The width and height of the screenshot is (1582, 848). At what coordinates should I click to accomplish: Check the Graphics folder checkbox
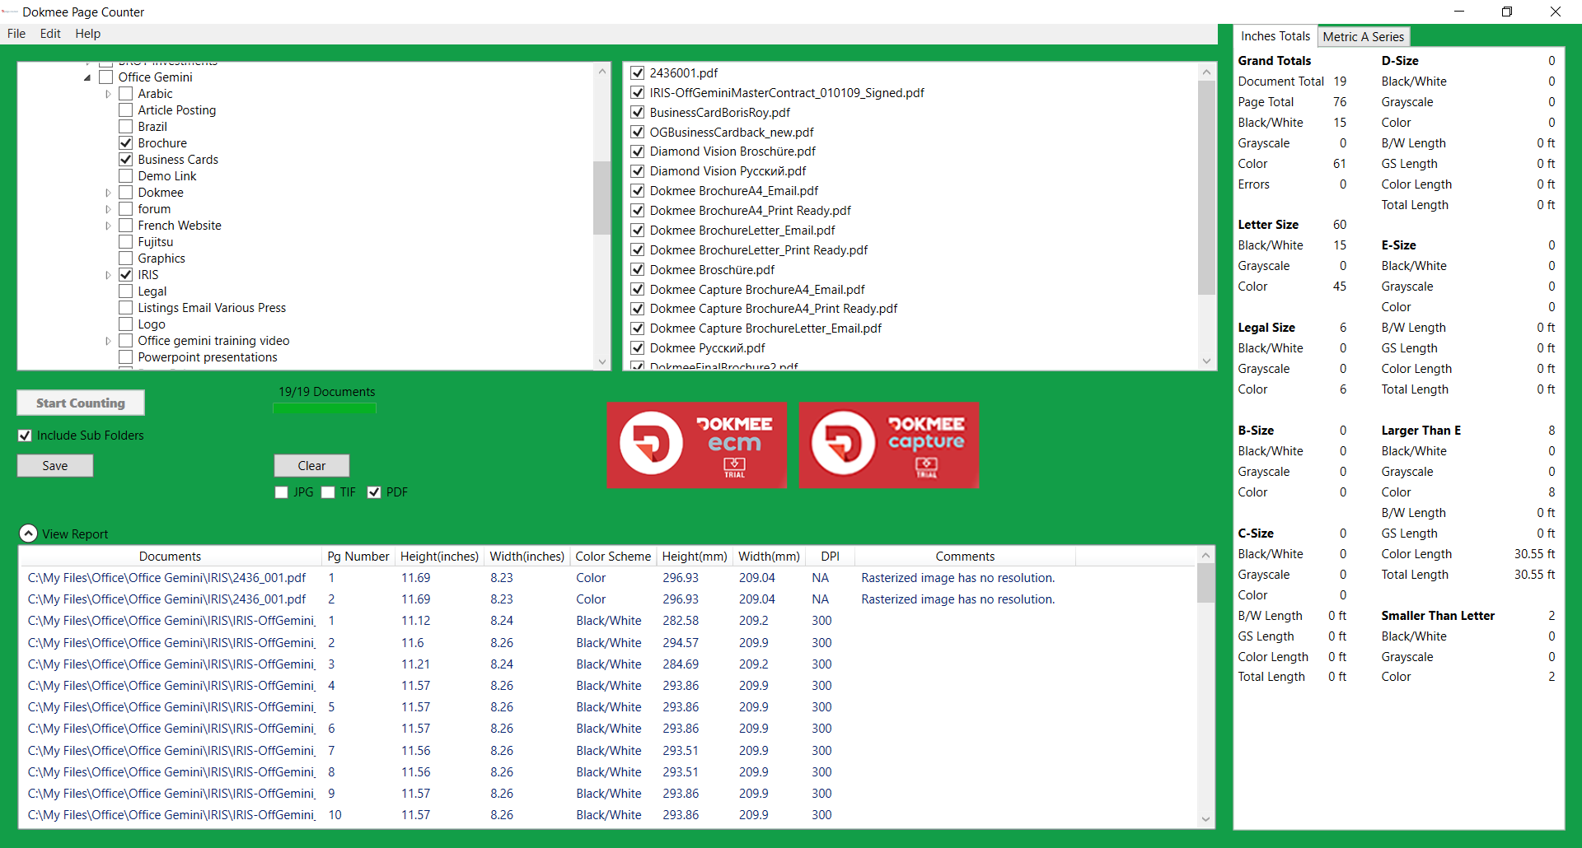[126, 259]
